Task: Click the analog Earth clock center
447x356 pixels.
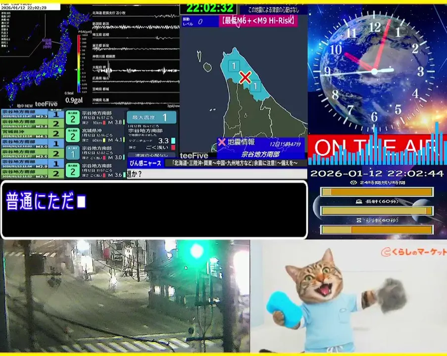Action: click(374, 72)
